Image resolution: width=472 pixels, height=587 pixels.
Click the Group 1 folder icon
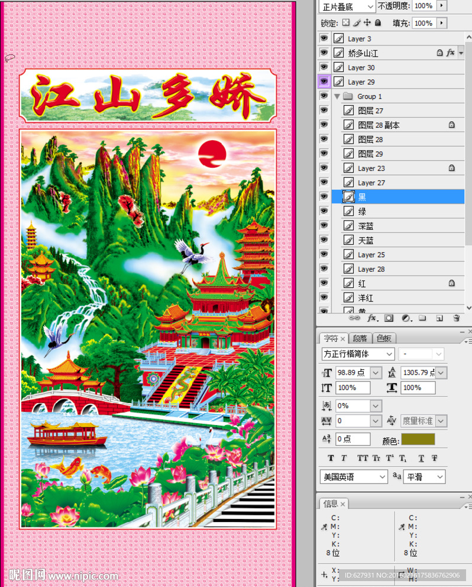click(348, 96)
